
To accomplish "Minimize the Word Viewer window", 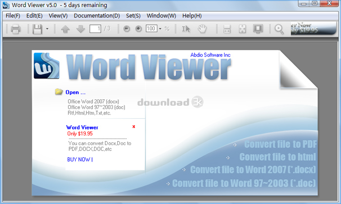I will 304,4.
